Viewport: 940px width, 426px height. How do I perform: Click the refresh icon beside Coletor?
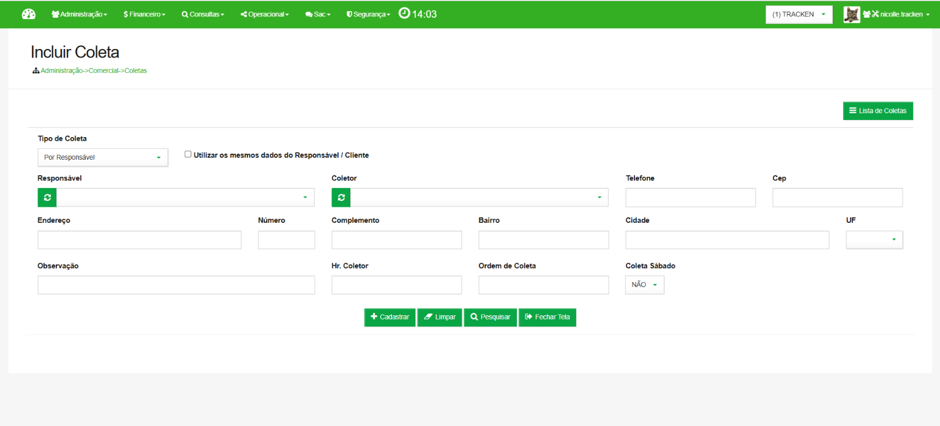(341, 197)
